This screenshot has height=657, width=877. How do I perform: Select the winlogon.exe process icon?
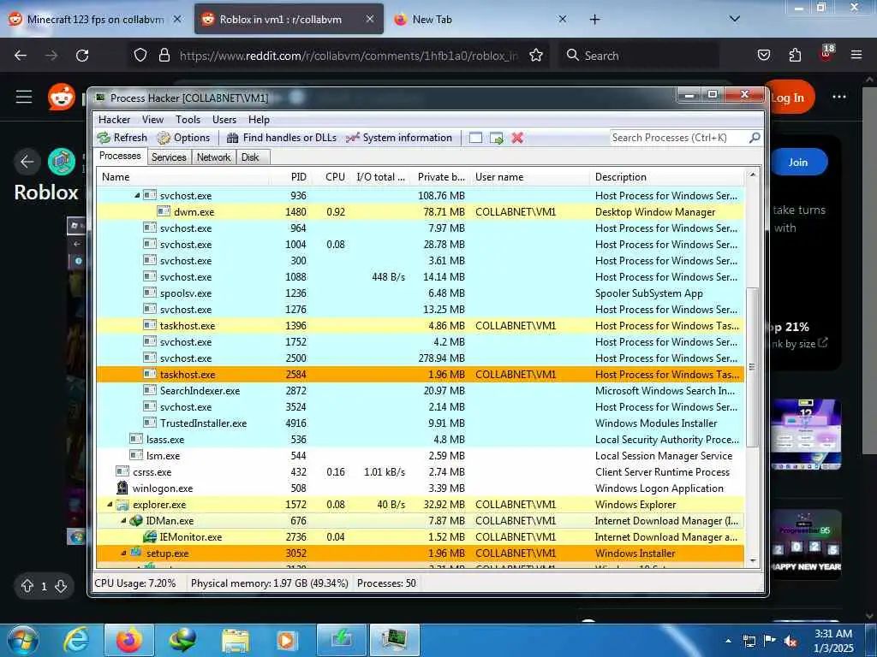click(x=122, y=488)
